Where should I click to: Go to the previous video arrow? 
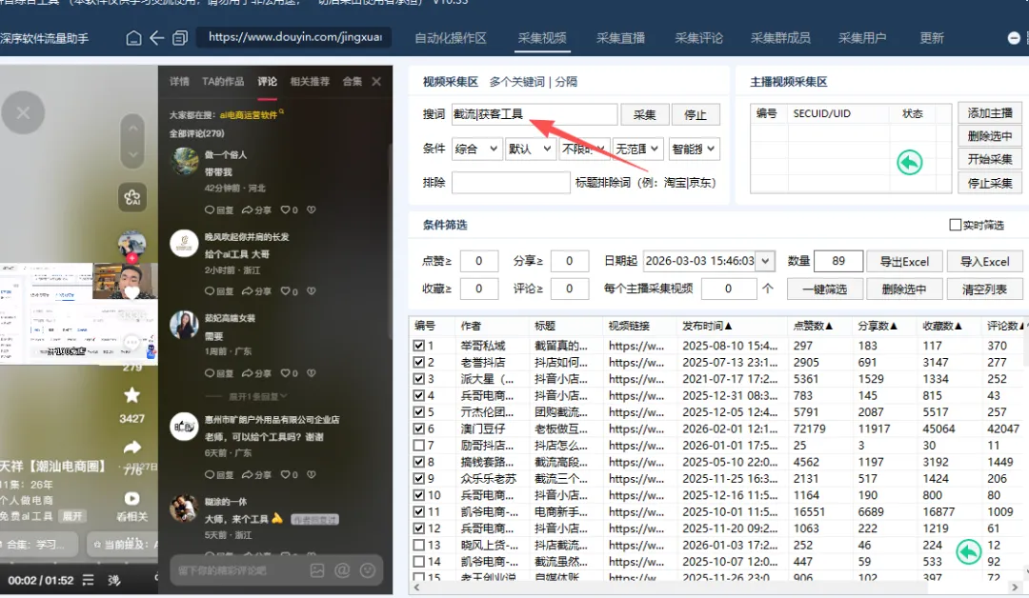click(133, 128)
